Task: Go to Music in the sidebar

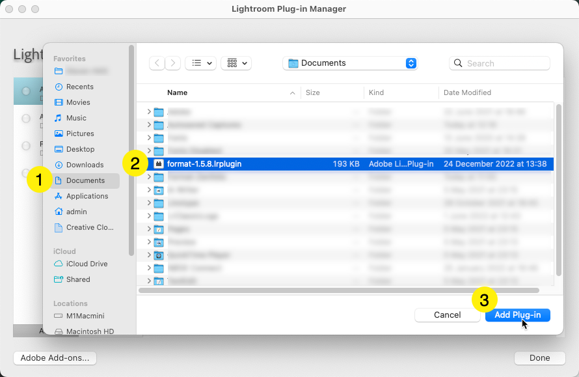Action: click(76, 118)
